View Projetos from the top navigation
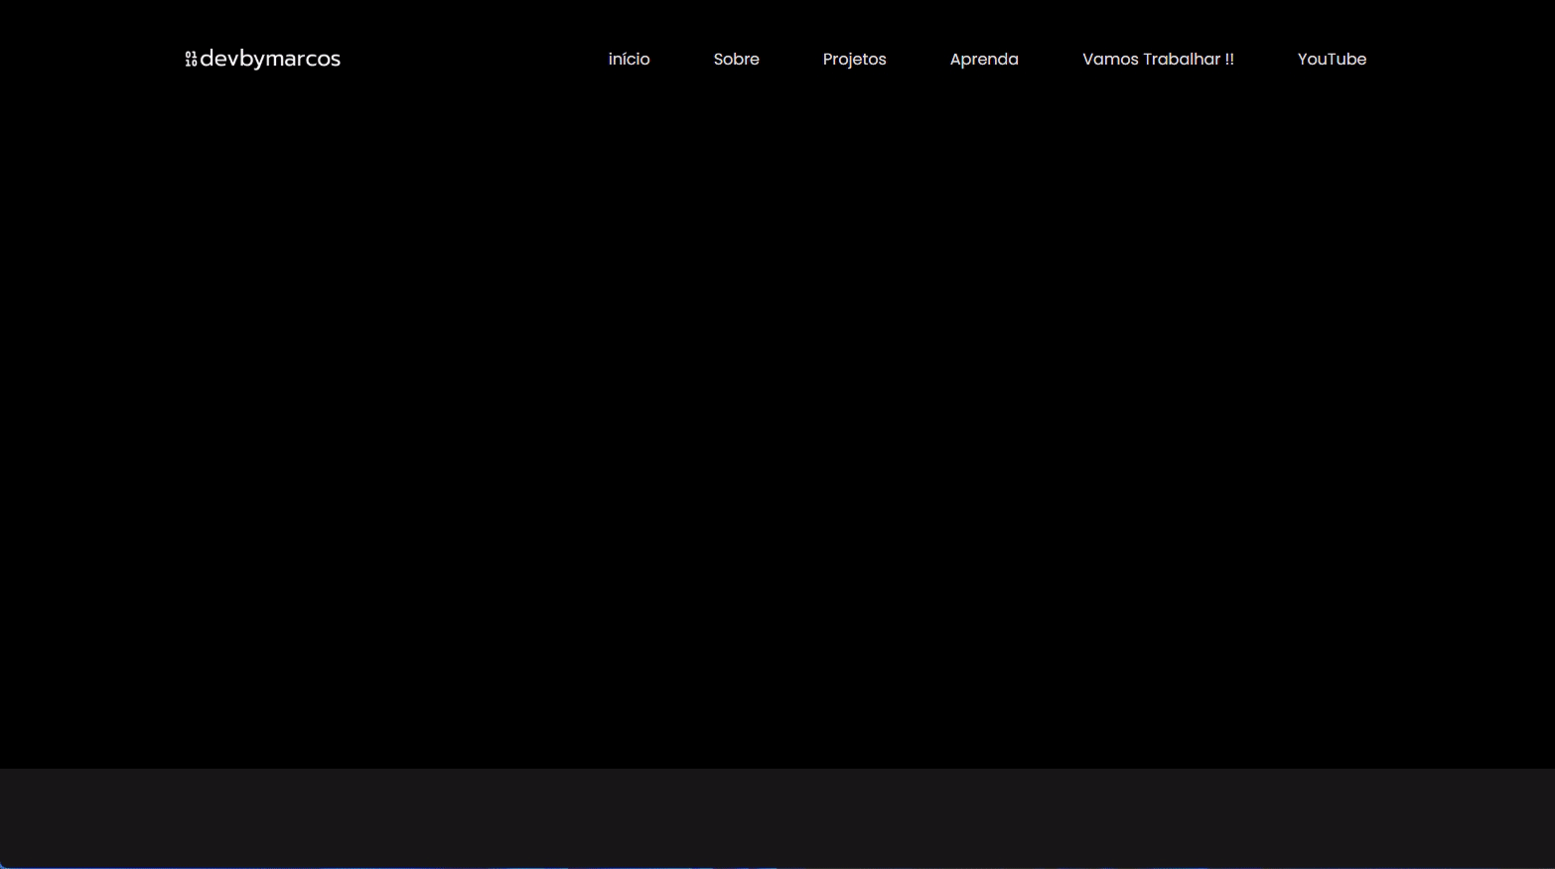The width and height of the screenshot is (1555, 869). (854, 60)
